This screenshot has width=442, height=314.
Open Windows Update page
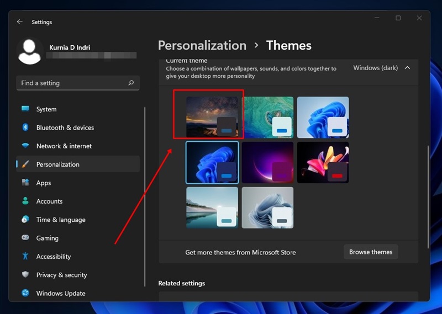78,293
